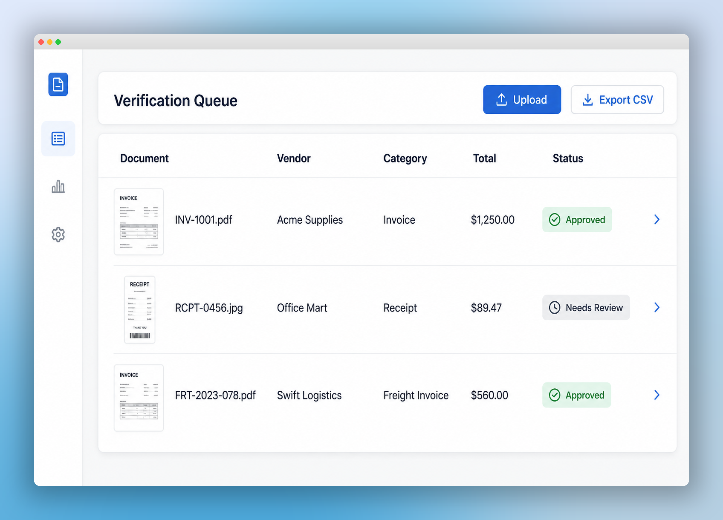This screenshot has height=520, width=723.
Task: Click the Approved badge for Acme Supplies
Action: [x=577, y=220]
